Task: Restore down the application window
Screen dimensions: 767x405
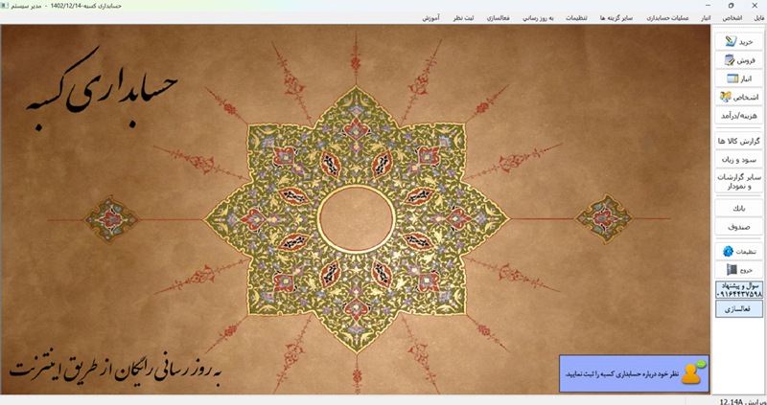Action: point(731,6)
